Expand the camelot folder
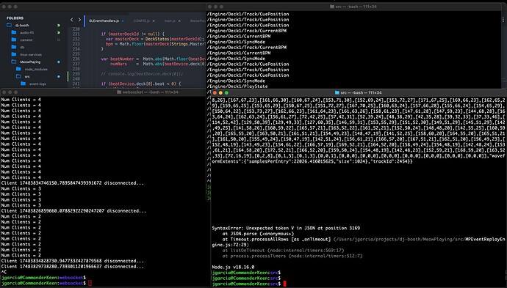The width and height of the screenshot is (507, 288). click(x=13, y=40)
